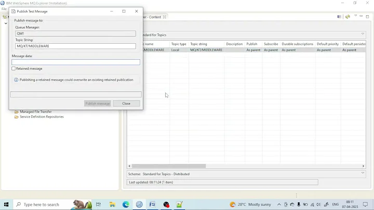Image resolution: width=374 pixels, height=210 pixels.
Task: Open File Explorer from the taskbar
Action: [112, 204]
